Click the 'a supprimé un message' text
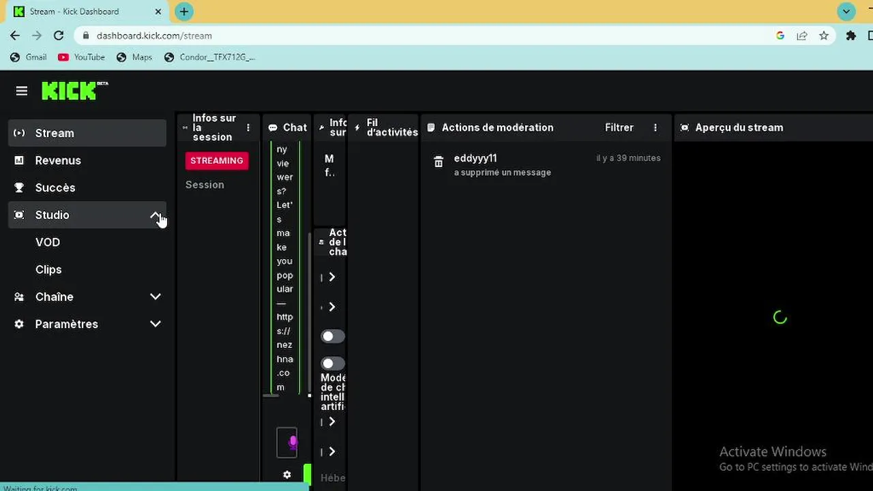 [x=503, y=173]
